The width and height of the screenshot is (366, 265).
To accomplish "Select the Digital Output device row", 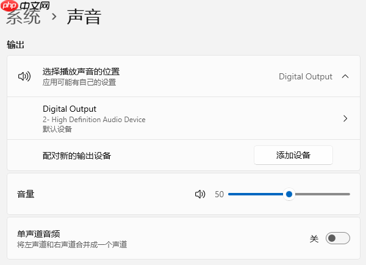I will click(184, 118).
